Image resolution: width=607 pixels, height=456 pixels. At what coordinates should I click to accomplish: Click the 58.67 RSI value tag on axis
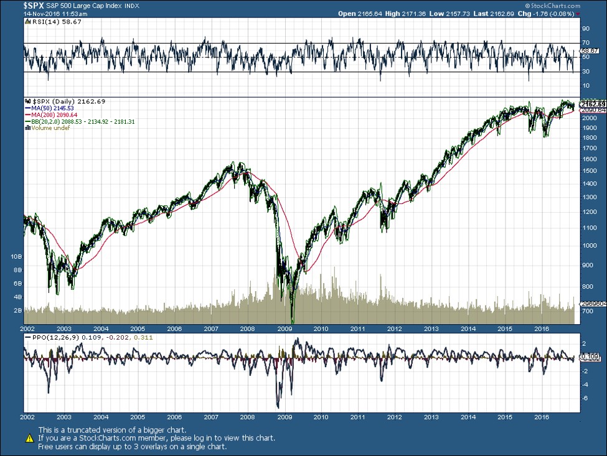tap(590, 50)
